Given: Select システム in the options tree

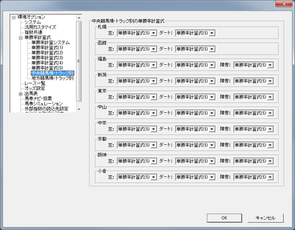Looking at the screenshot, I should pyautogui.click(x=32, y=22).
